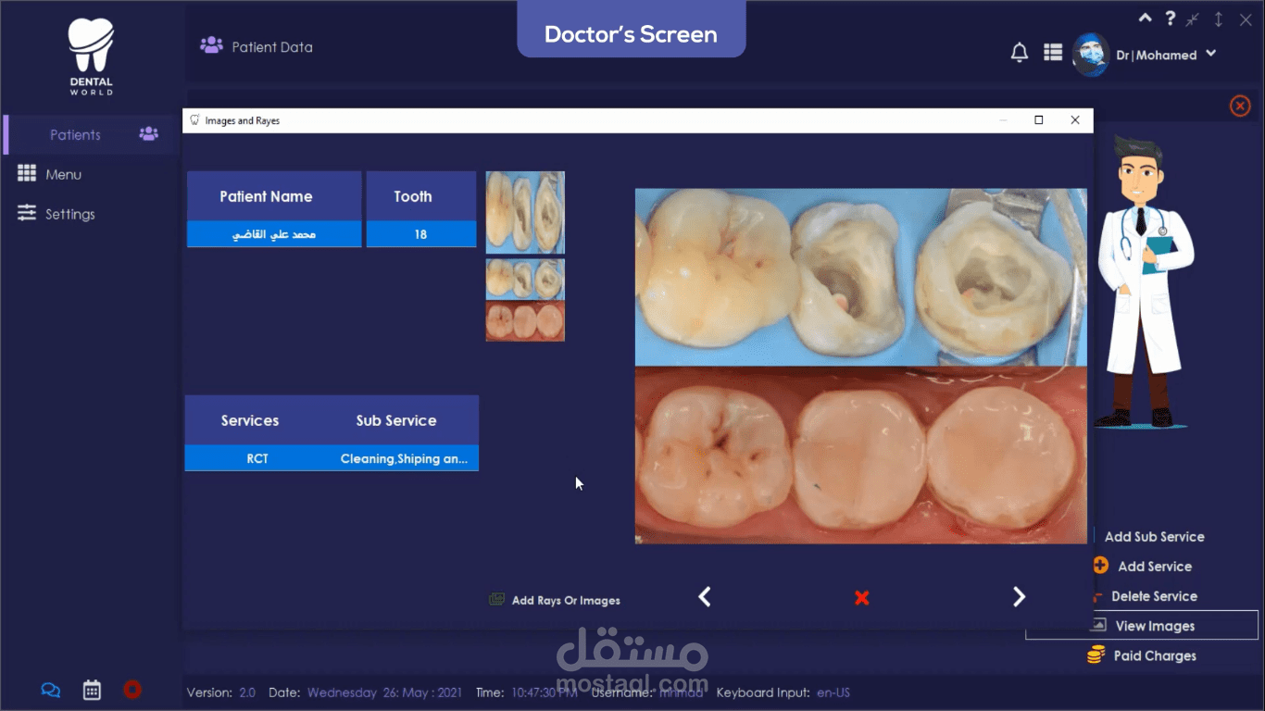The image size is (1265, 711).
Task: Click Keyboard Input en-US status entry
Action: pos(783,692)
